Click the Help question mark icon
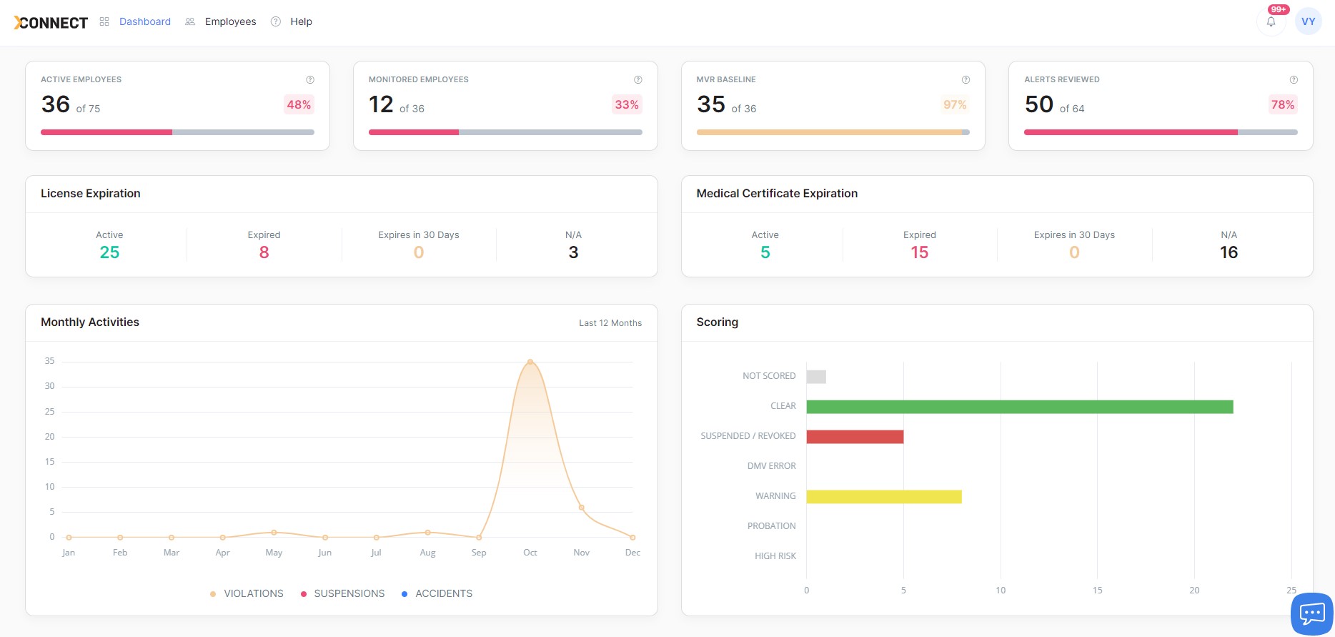This screenshot has height=637, width=1335. 276,21
